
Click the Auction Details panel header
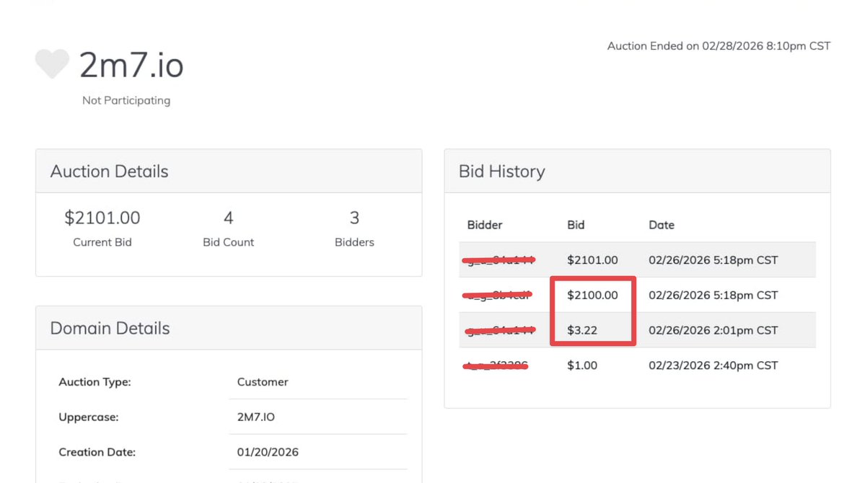tap(229, 171)
